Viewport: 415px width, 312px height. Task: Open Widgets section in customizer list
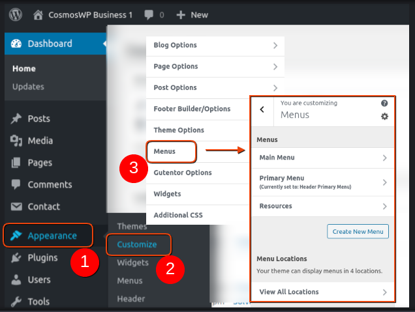pos(198,194)
